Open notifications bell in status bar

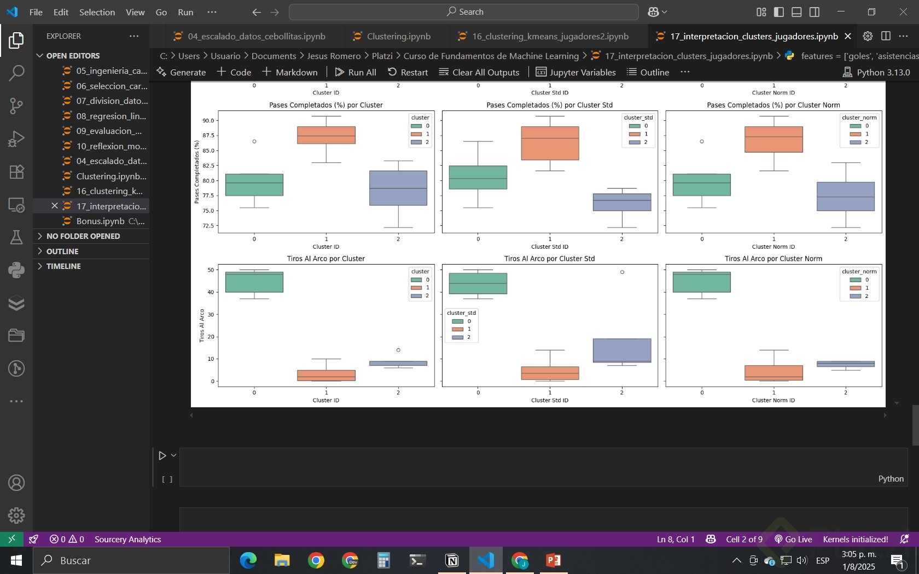tap(904, 539)
